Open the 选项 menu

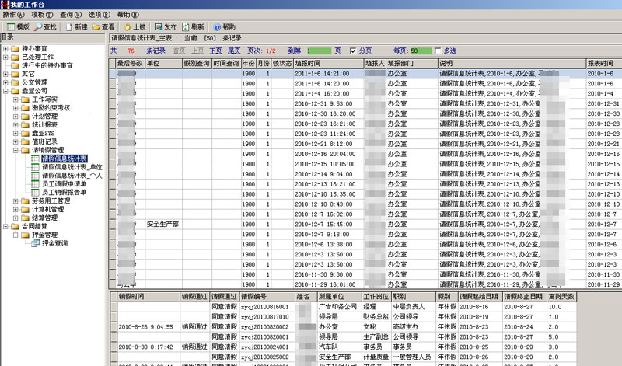tap(99, 15)
